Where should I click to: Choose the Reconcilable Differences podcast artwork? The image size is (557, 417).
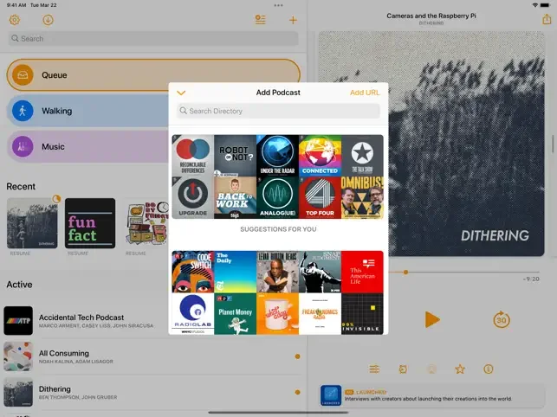point(193,156)
